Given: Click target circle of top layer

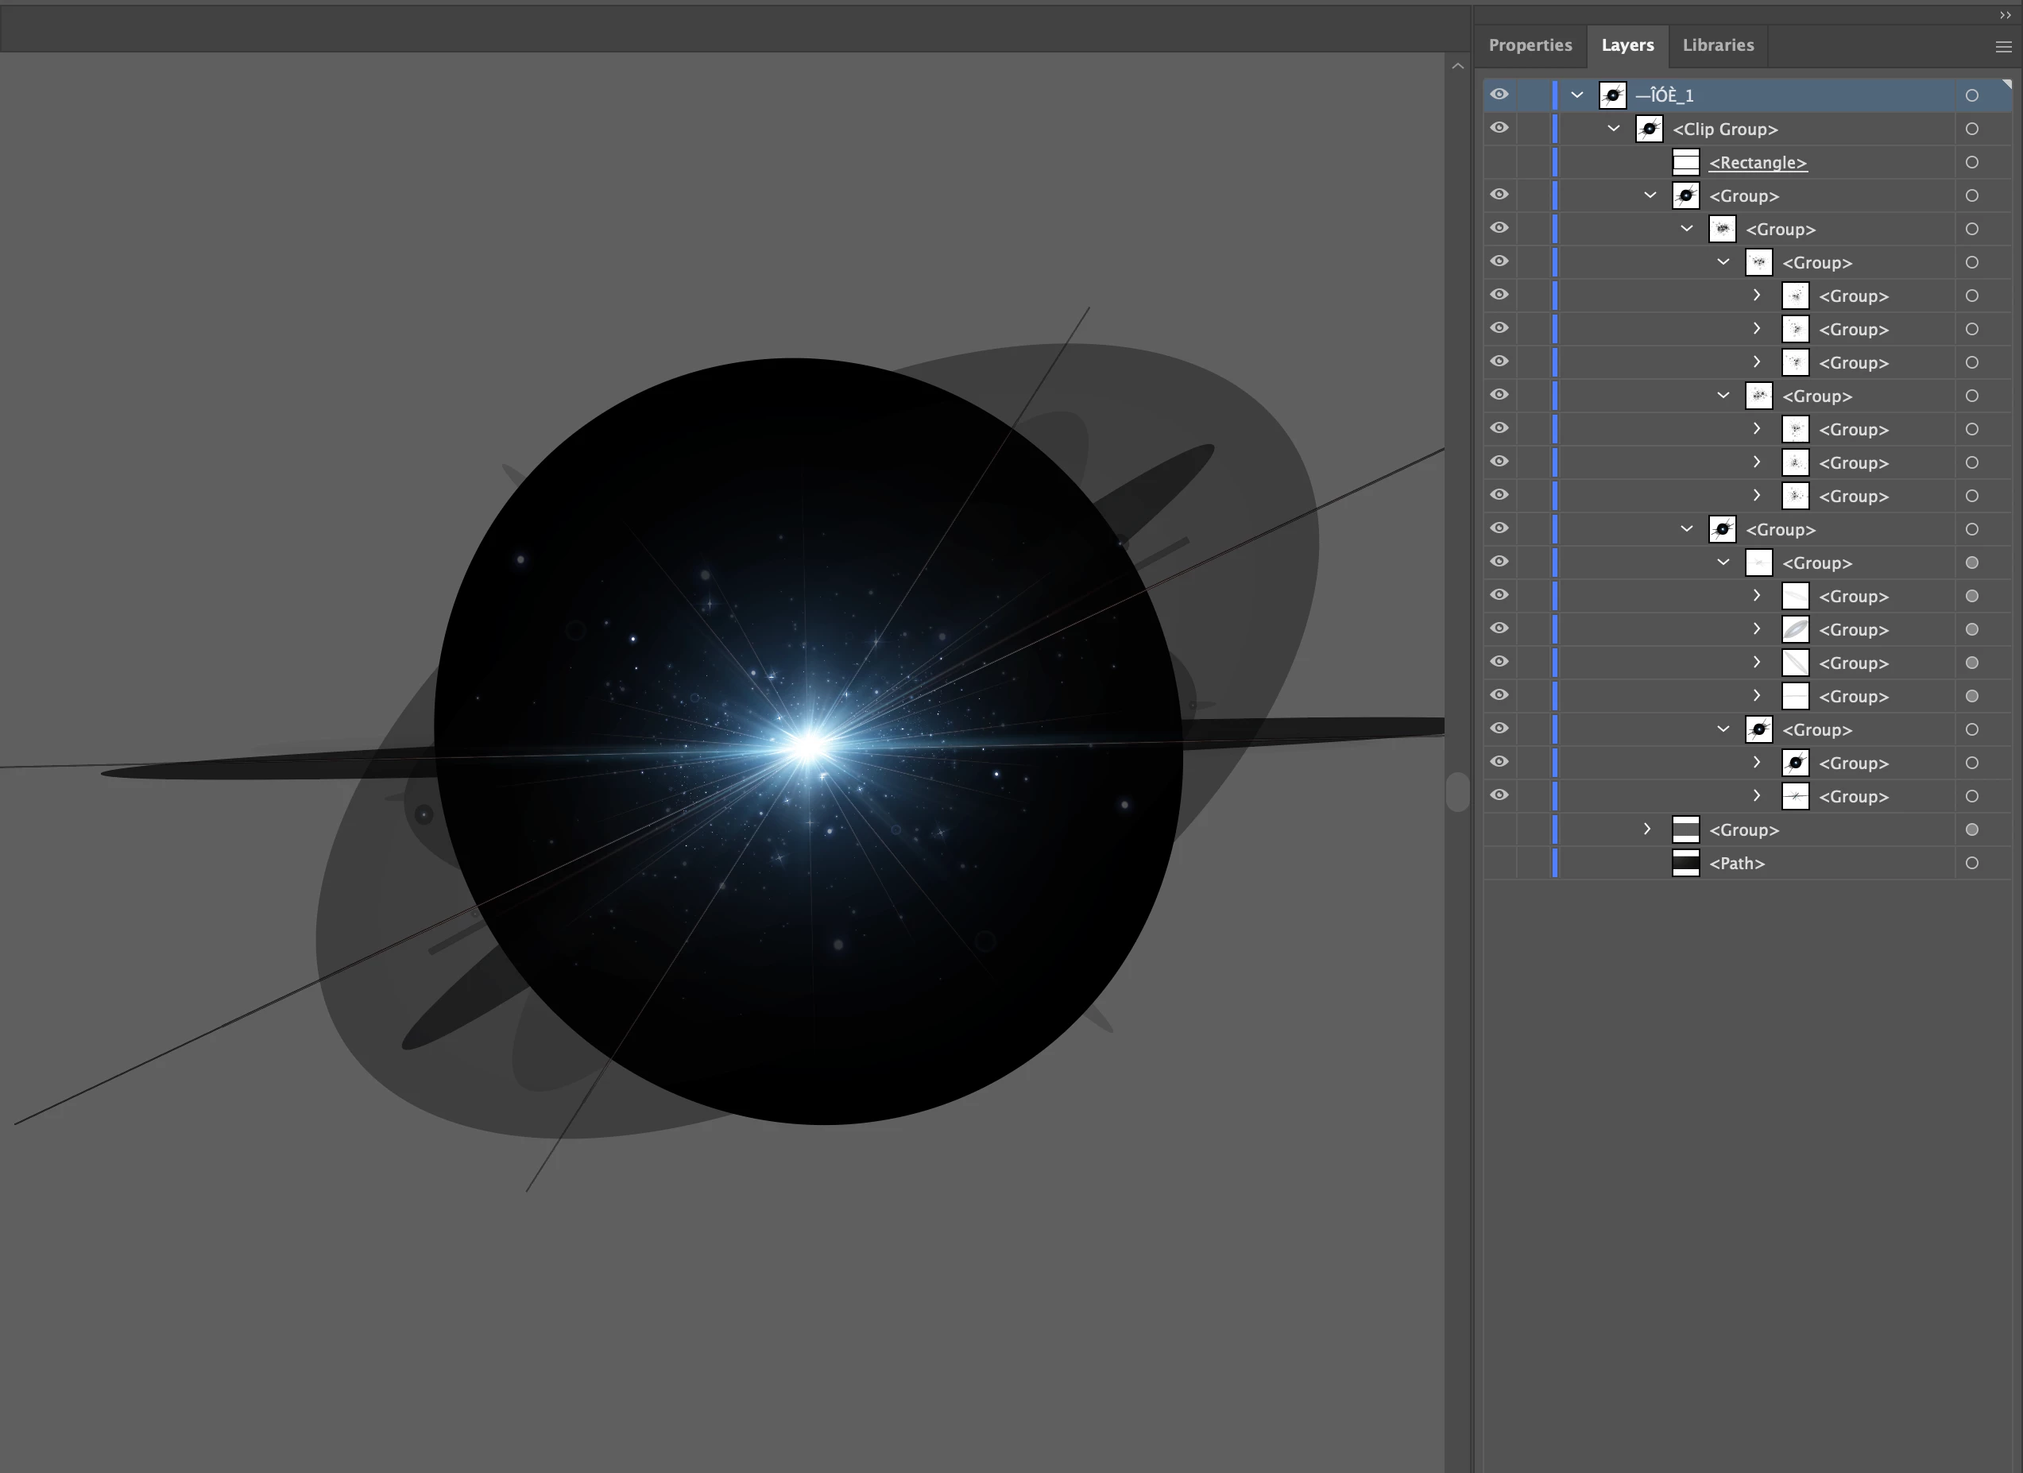Looking at the screenshot, I should tap(1971, 95).
